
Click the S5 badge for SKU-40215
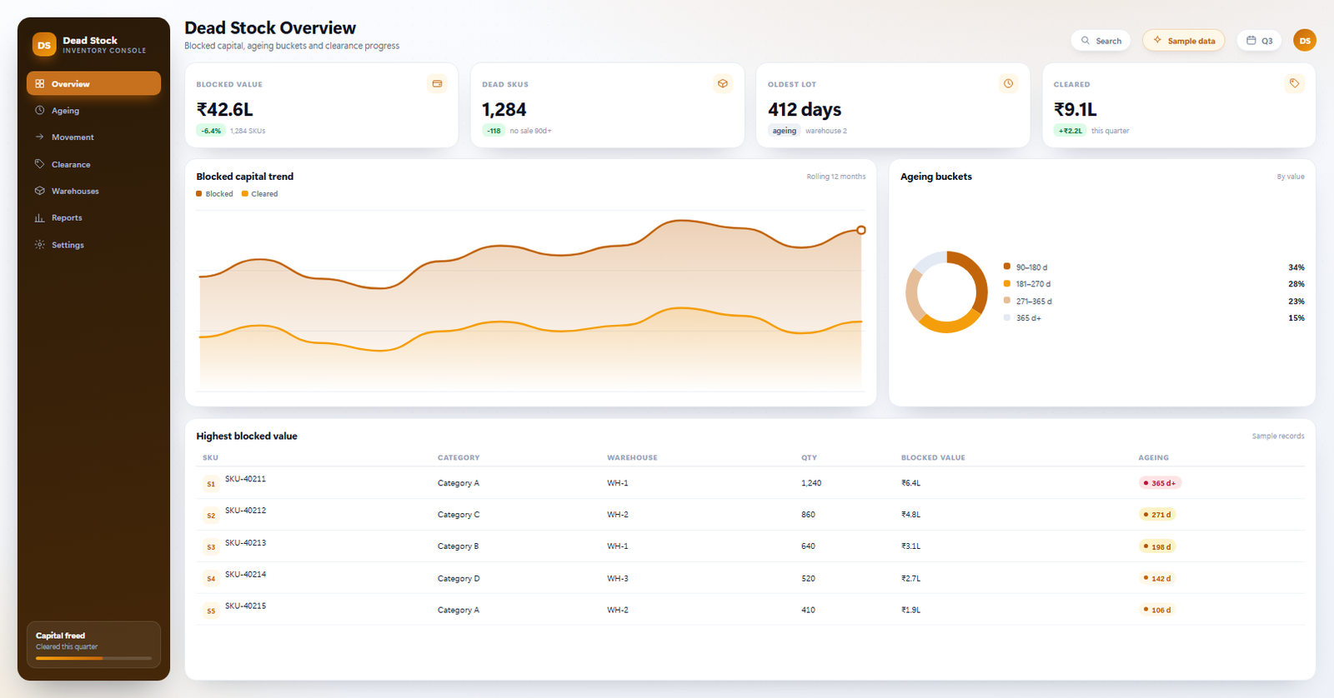[211, 611]
